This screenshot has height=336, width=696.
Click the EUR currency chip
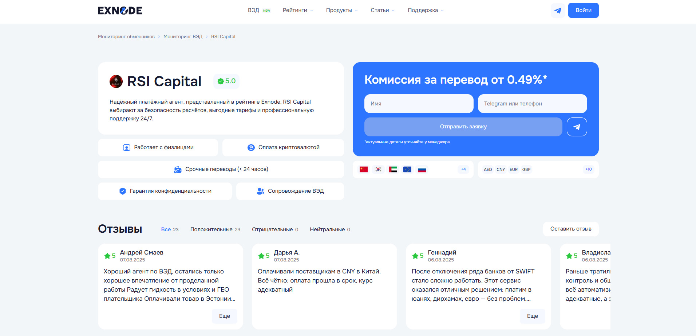pos(514,169)
